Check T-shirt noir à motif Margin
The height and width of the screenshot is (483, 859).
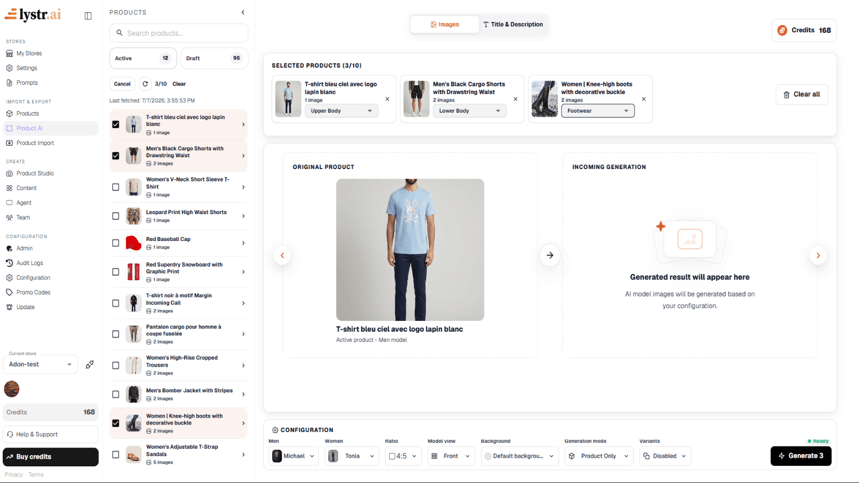pos(115,303)
